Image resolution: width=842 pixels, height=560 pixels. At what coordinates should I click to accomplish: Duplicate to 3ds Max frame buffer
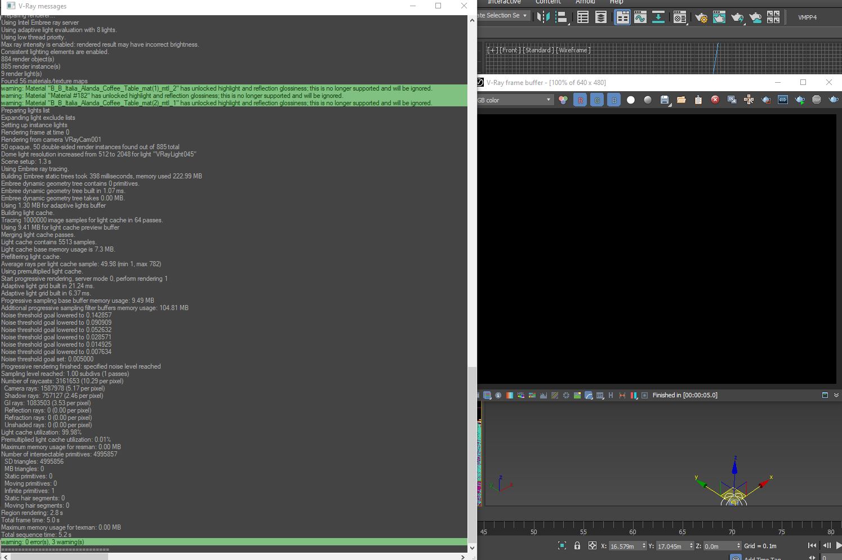coord(732,100)
